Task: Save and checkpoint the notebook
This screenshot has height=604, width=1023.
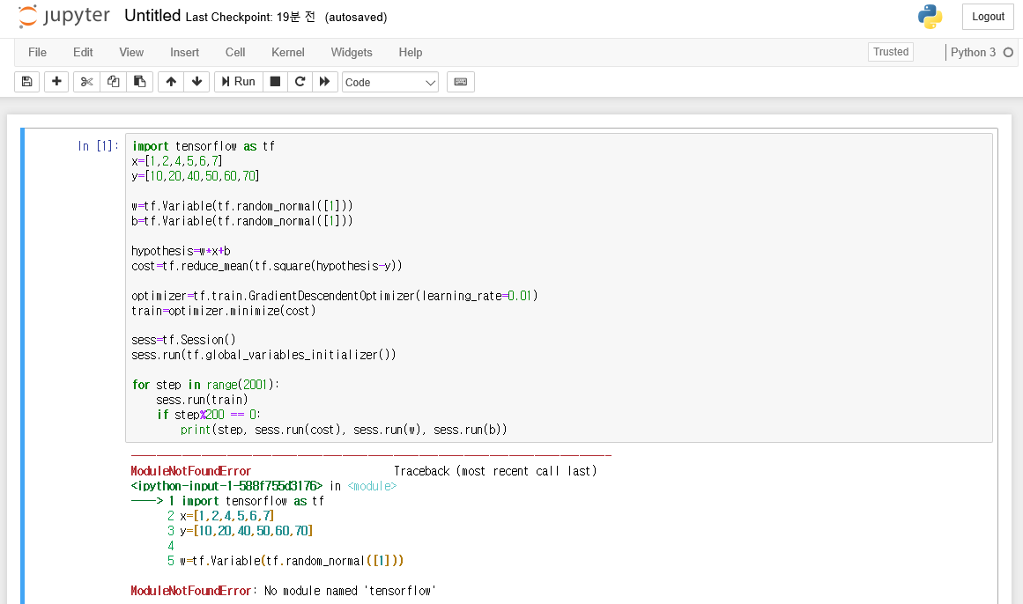Action: (x=26, y=82)
